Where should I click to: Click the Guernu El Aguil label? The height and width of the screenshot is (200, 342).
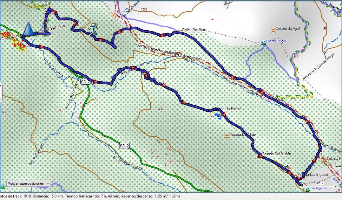[276, 41]
